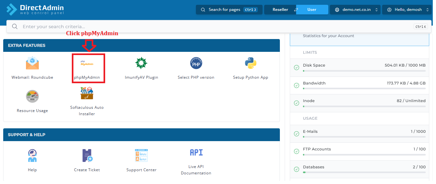
Task: Click the Select PHP version label
Action: pyautogui.click(x=196, y=77)
